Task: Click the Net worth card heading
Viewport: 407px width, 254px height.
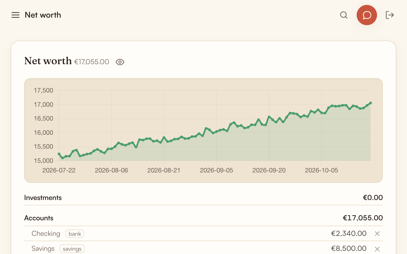Action: (48, 61)
